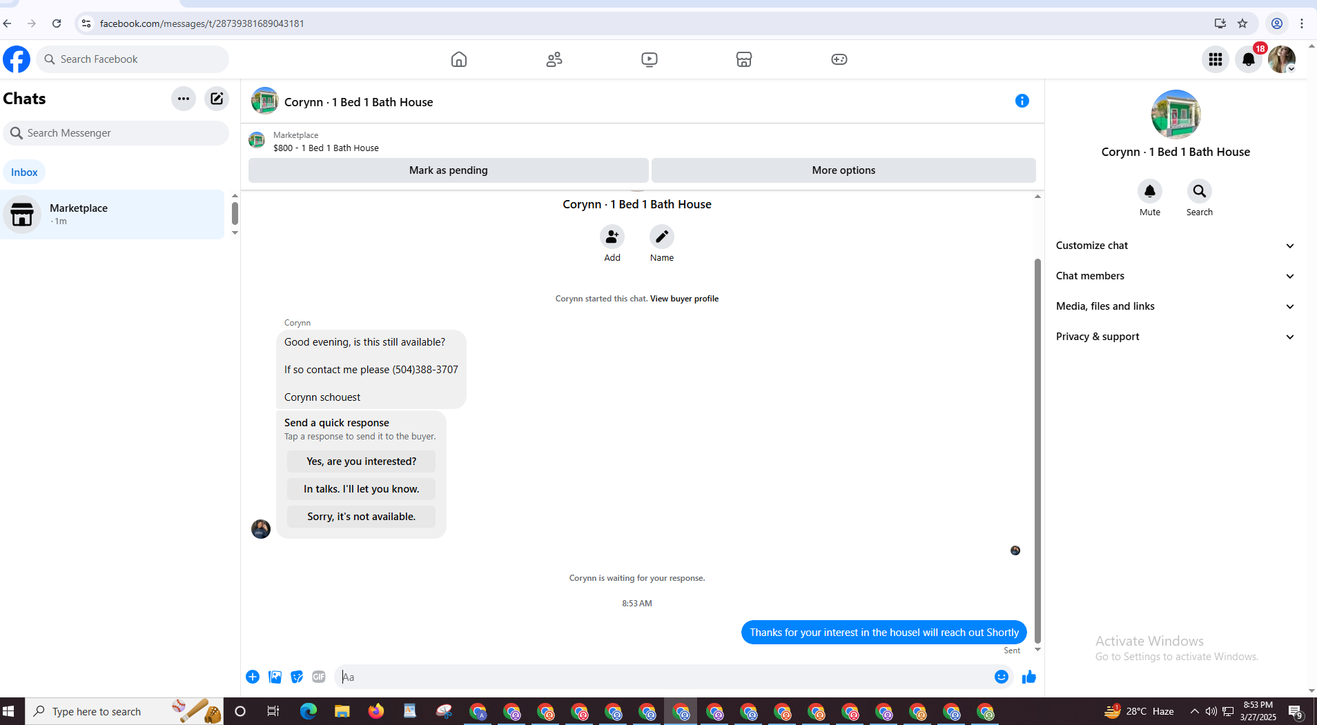Image resolution: width=1317 pixels, height=725 pixels.
Task: Open Friends icon in top navigation
Action: click(x=554, y=59)
